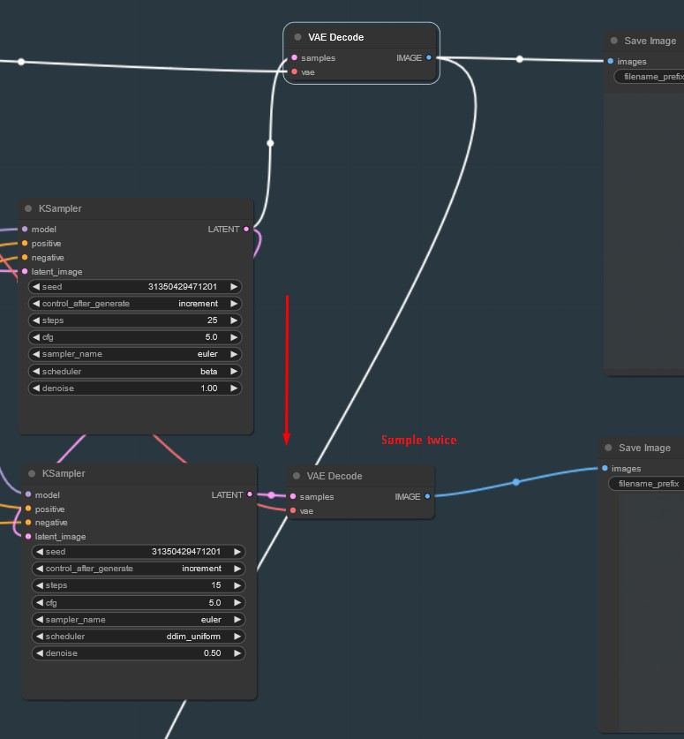Click the model input port on upper KSampler
Screen dimensions: 684x739
point(25,229)
